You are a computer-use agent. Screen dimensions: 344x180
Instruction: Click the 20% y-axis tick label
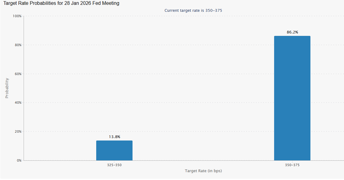[18, 131]
